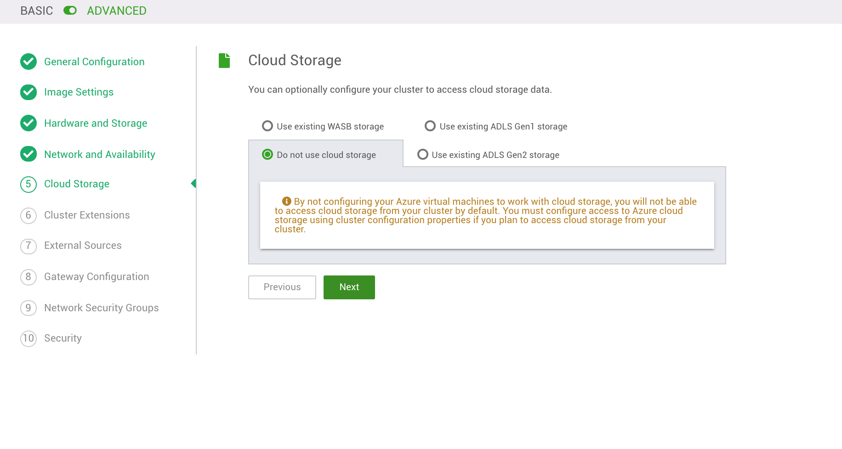The height and width of the screenshot is (449, 842).
Task: Select the Do not use cloud storage option
Action: click(267, 155)
